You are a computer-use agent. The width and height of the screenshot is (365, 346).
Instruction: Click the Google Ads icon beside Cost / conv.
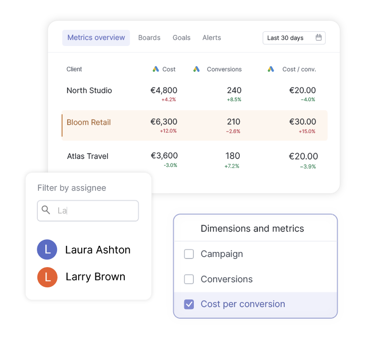click(x=271, y=69)
